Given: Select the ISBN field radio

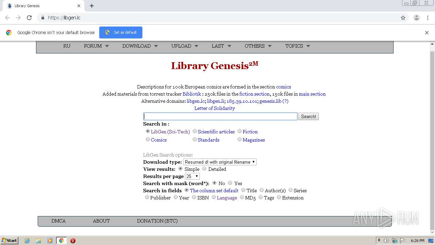Looking at the screenshot, I should click(194, 197).
